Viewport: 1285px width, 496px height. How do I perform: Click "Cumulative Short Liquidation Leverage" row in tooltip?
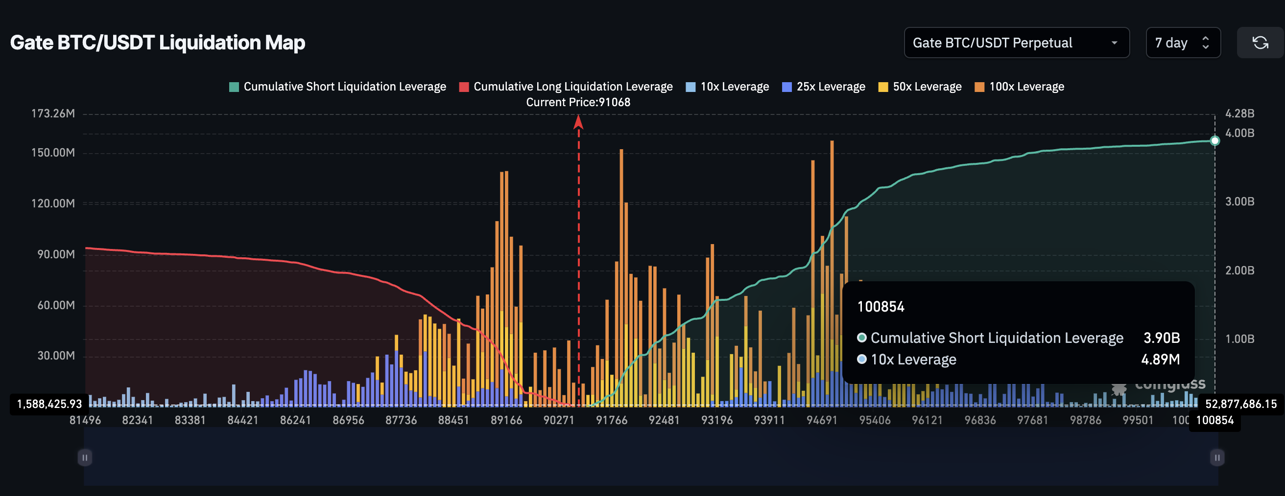coord(1018,338)
